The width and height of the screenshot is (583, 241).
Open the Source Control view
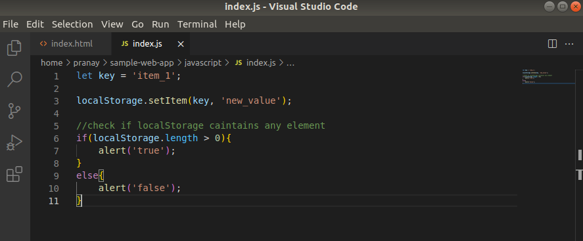(14, 111)
